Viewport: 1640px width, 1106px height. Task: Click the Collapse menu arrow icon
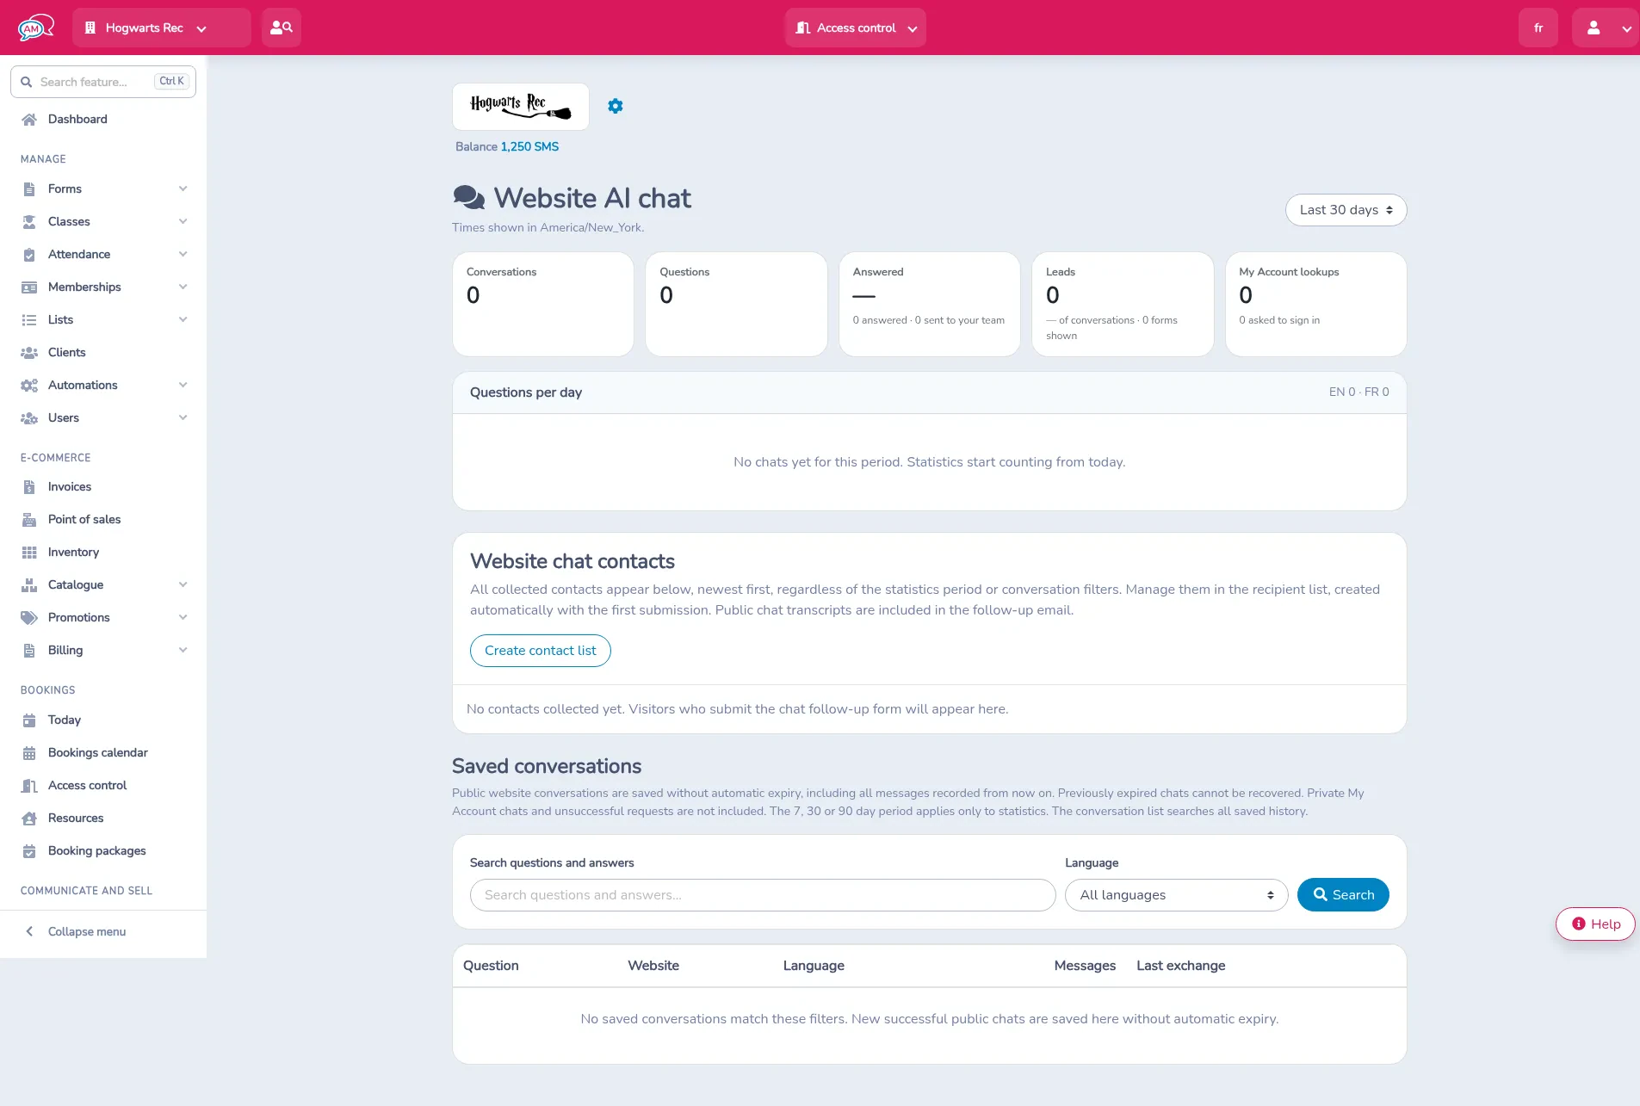click(x=29, y=931)
